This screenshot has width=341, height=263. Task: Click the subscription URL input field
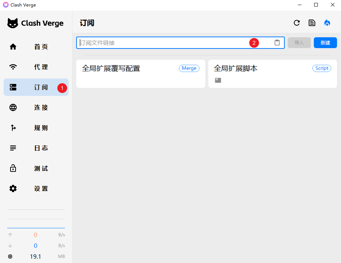click(x=163, y=42)
